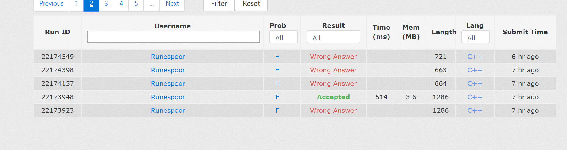Viewport: 567px width, 150px height.
Task: Open Runespoor profile in run 22174549
Action: pyautogui.click(x=168, y=57)
